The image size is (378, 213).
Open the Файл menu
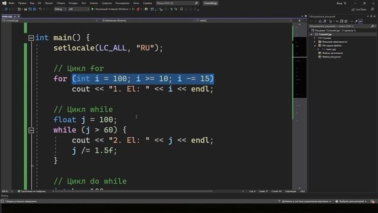[x=11, y=3]
